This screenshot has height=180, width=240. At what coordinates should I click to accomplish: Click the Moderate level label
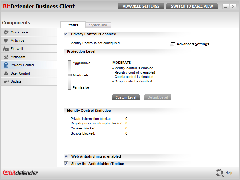point(81,75)
